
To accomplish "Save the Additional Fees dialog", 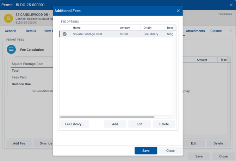I will coord(146,150).
